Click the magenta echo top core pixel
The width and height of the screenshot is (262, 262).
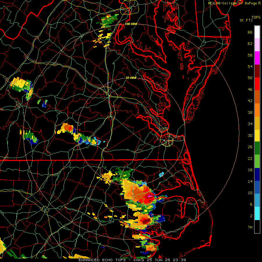pyautogui.click(x=150, y=196)
